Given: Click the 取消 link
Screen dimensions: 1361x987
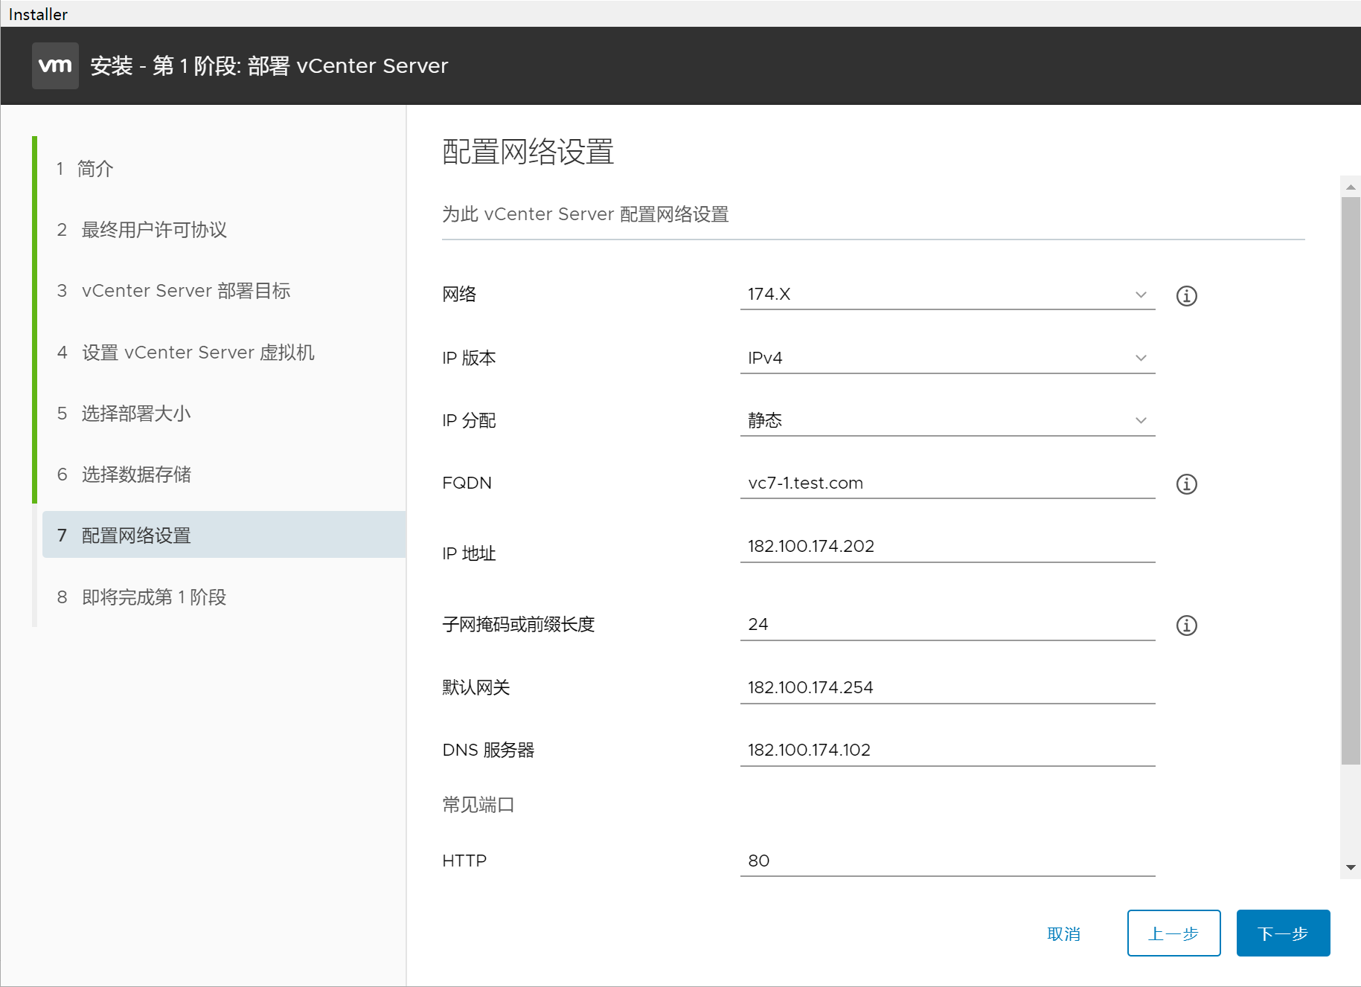Looking at the screenshot, I should (x=1063, y=934).
